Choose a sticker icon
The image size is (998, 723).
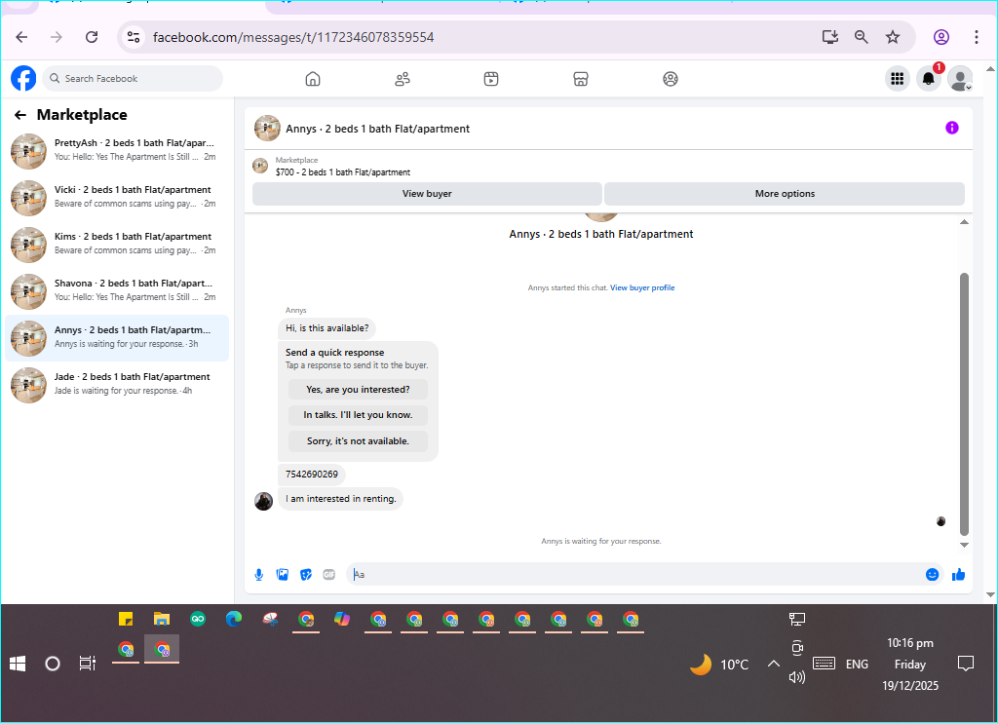[306, 575]
